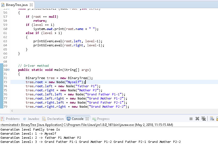The width and height of the screenshot is (218, 160).
Task: Select the BinaryTree.java editor tab
Action: (x=17, y=5)
